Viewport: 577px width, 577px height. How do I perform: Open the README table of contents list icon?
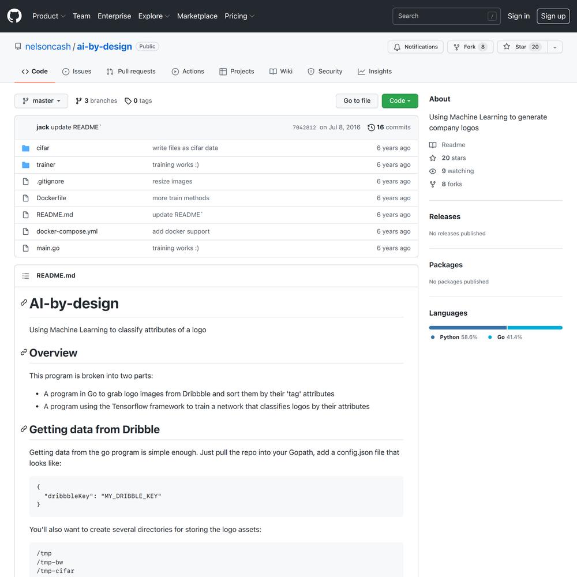[25, 276]
